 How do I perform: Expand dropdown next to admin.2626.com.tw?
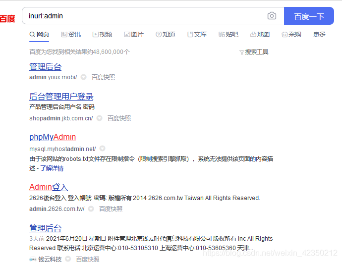pos(91,209)
